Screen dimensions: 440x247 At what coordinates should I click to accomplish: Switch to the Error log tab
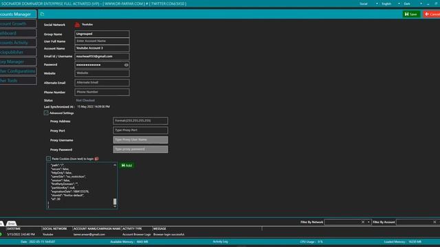(x=11, y=224)
